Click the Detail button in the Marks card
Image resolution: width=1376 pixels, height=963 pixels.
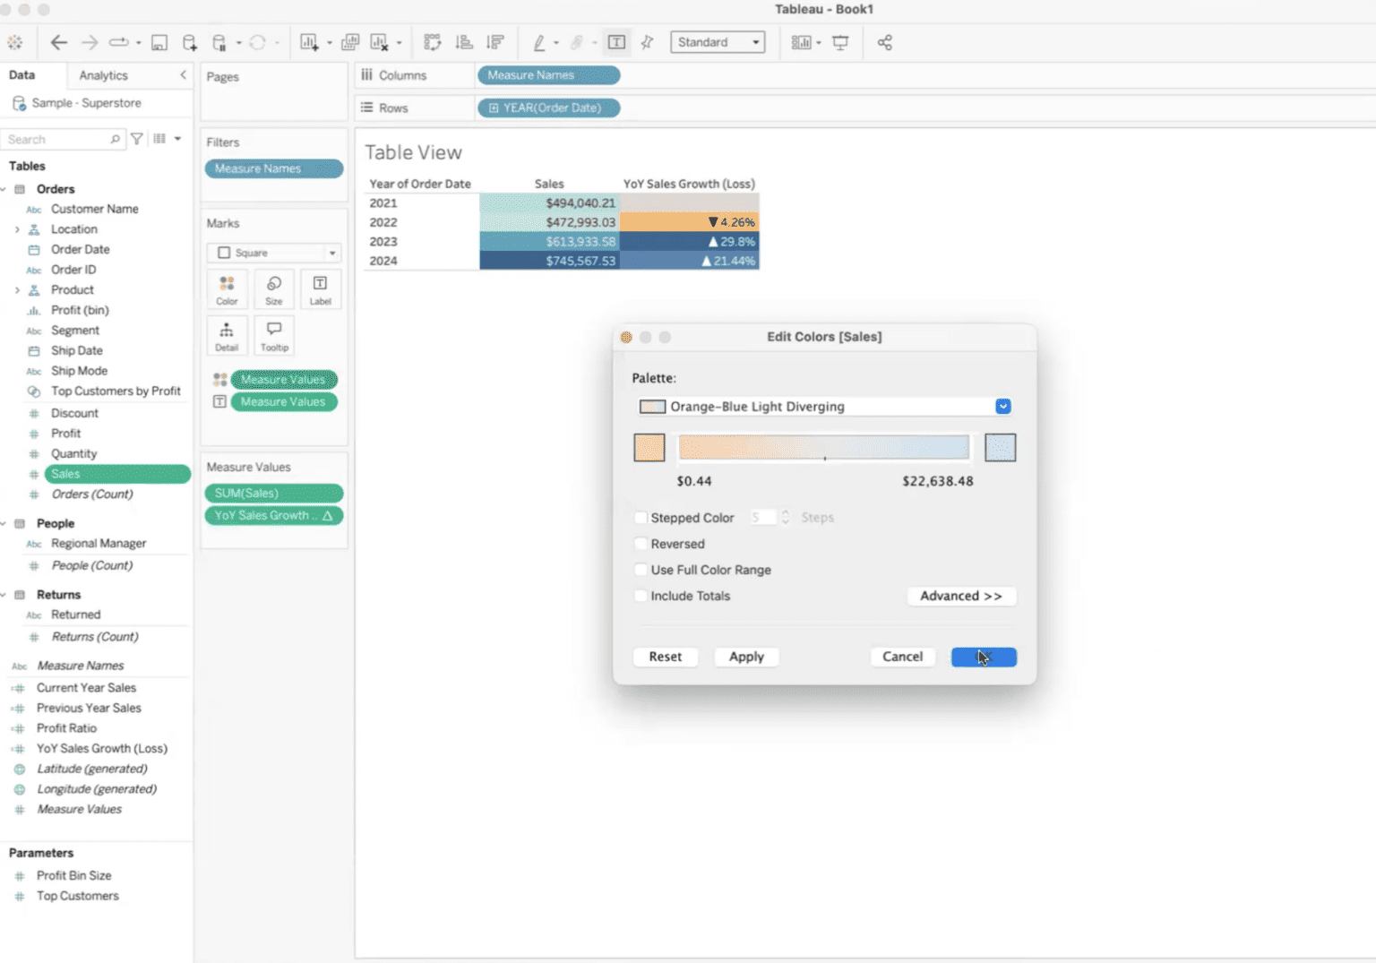point(227,335)
